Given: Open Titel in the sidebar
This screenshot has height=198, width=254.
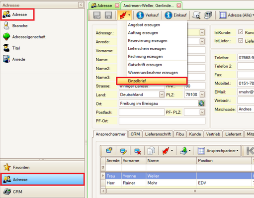Looking at the screenshot, I should pyautogui.click(x=11, y=48).
